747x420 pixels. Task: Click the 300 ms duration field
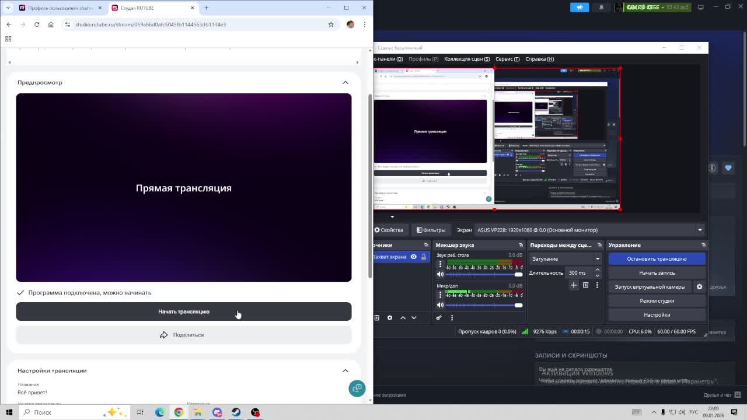[580, 273]
